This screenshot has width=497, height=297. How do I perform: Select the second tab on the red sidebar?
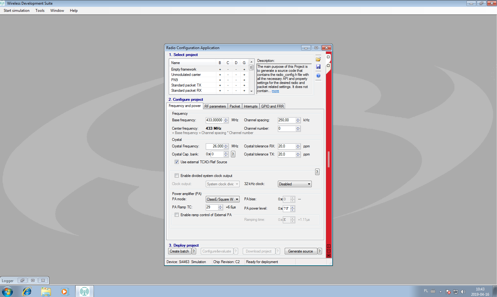328,66
